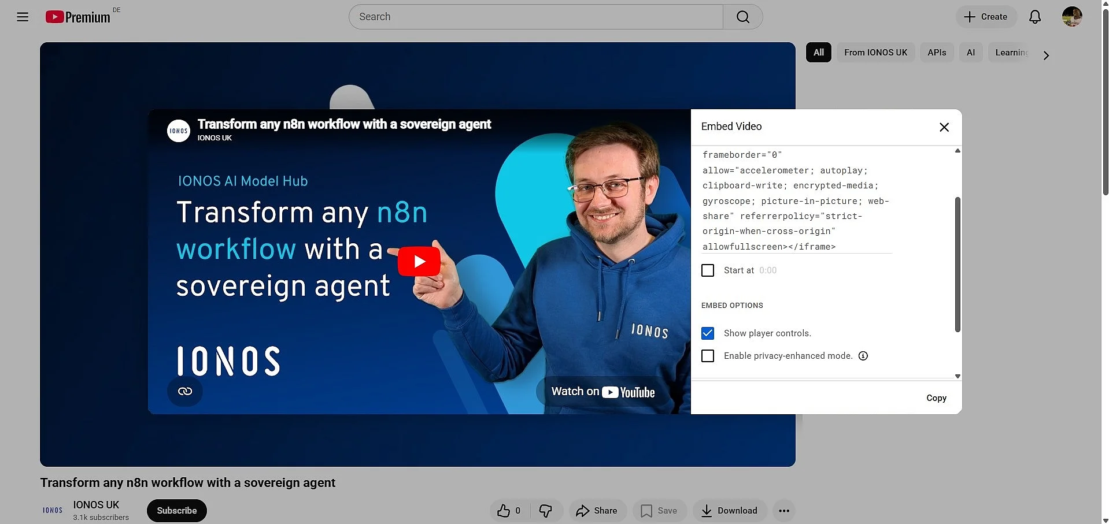Click Watch on YouTube button

(x=603, y=392)
